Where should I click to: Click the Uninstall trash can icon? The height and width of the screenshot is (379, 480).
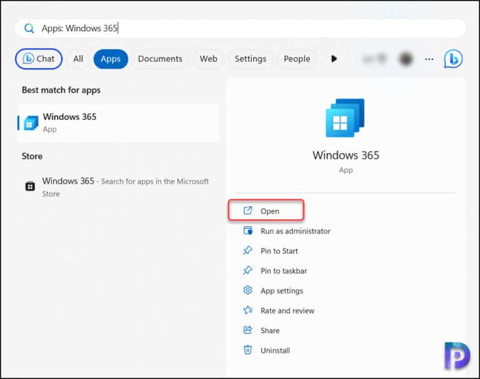pos(247,350)
